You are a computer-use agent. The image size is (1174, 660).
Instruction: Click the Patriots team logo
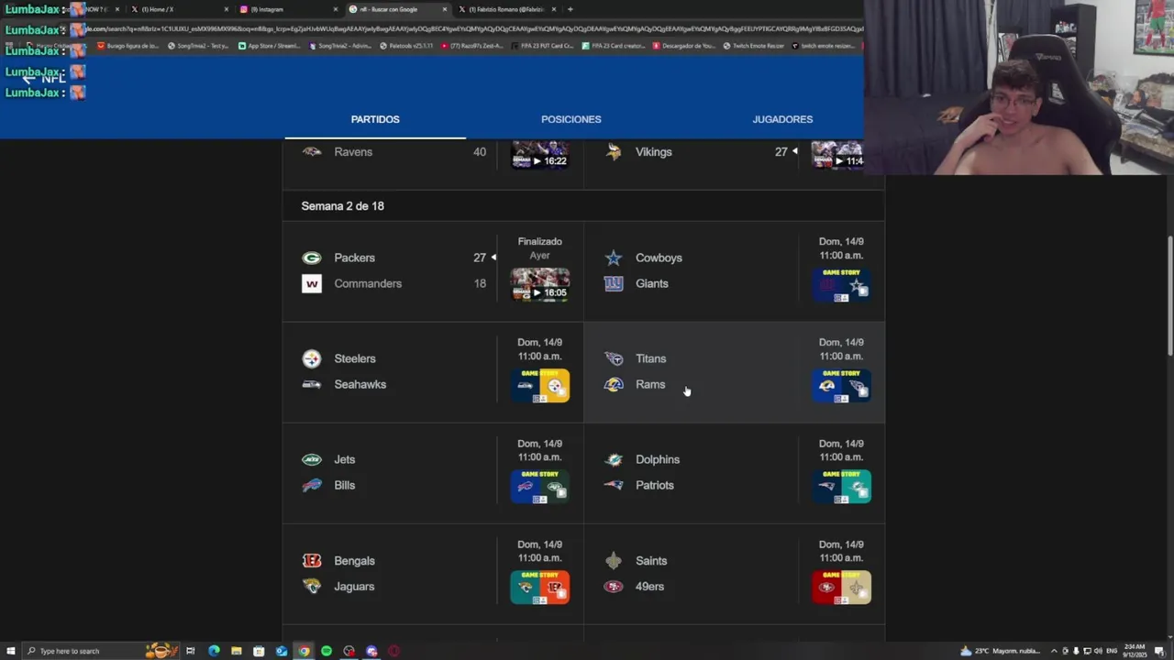pos(614,485)
